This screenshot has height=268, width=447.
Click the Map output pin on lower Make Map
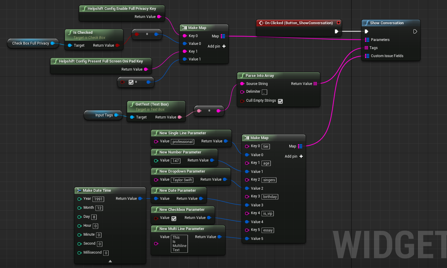300,146
